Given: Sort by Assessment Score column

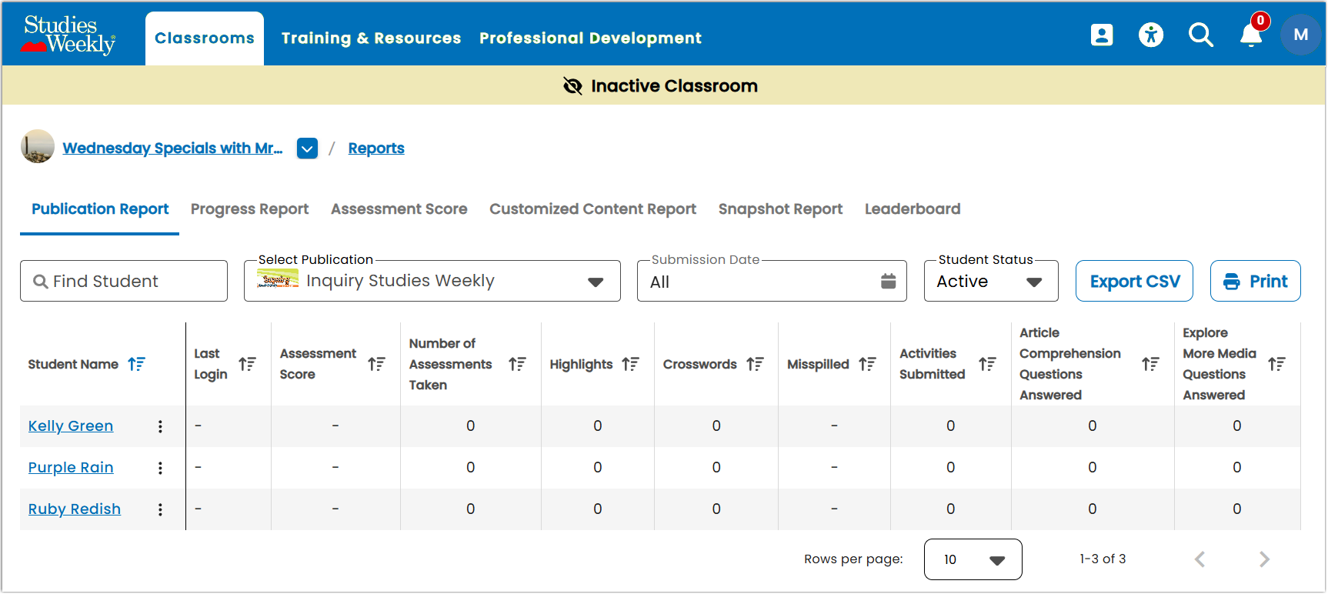Looking at the screenshot, I should coord(376,364).
